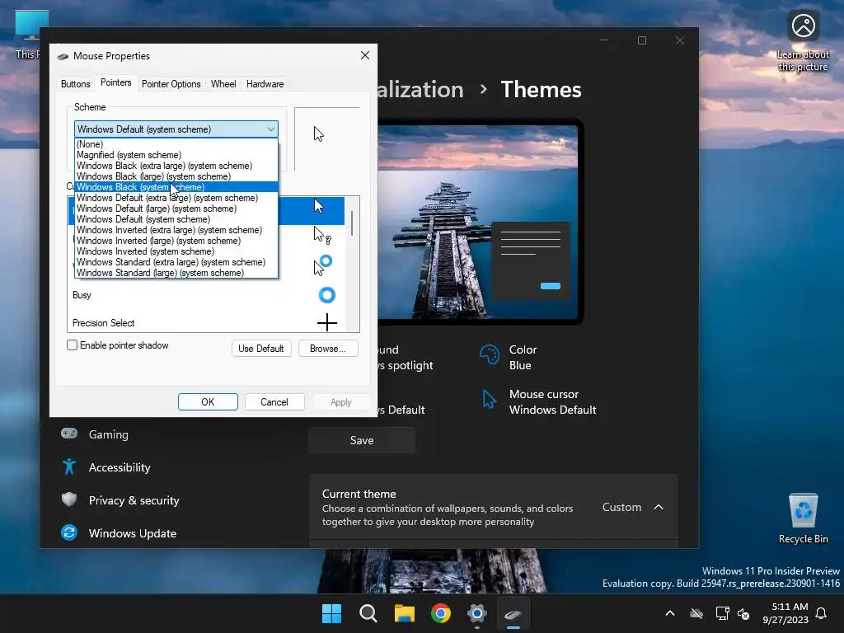Viewport: 844px width, 633px height.
Task: Click the highlighted Normal Select arrow icon
Action: coord(319,205)
